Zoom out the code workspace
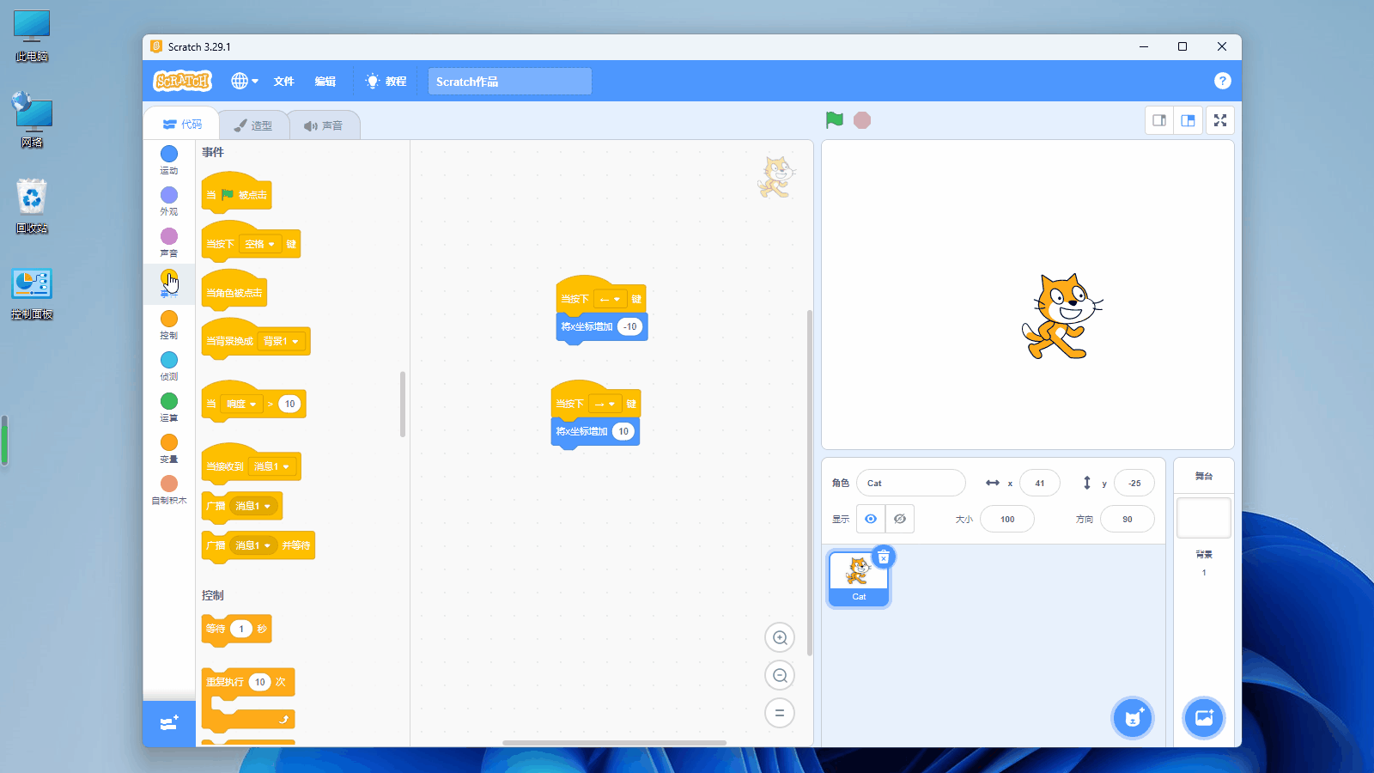The image size is (1374, 773). [780, 675]
